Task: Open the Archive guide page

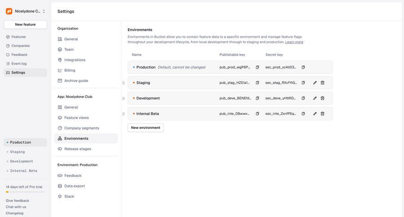Action: coord(86,81)
